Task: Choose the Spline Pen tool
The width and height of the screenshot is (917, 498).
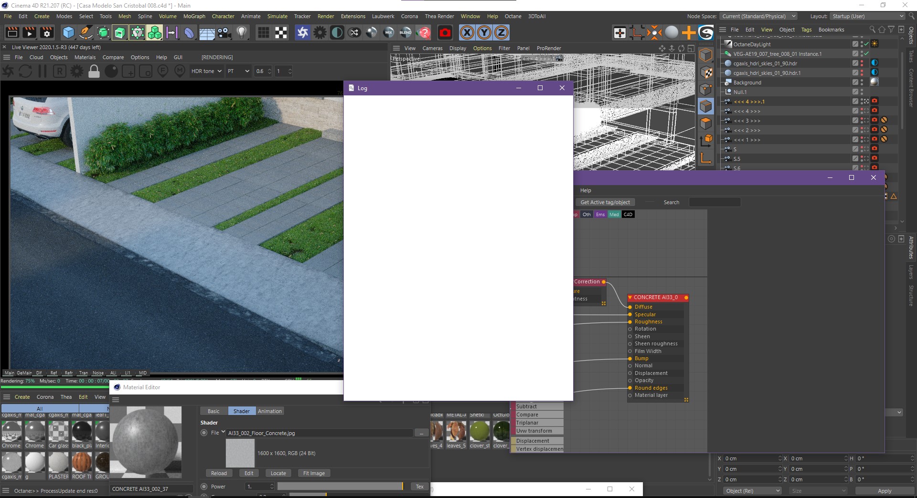Action: (86, 32)
